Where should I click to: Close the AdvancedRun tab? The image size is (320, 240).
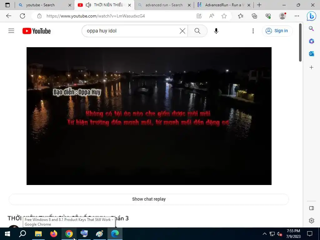point(249,5)
